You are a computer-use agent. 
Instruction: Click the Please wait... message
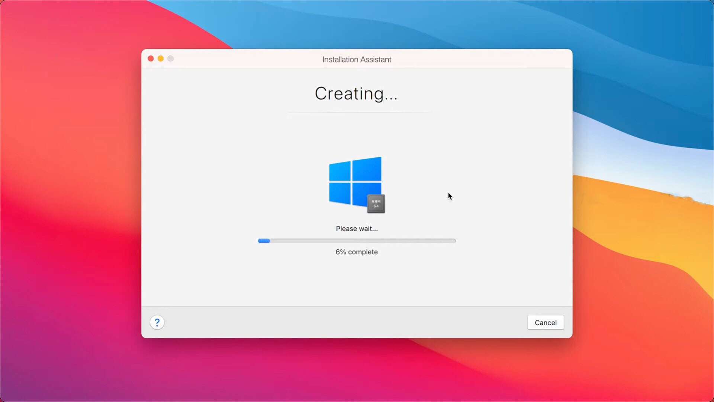click(356, 229)
